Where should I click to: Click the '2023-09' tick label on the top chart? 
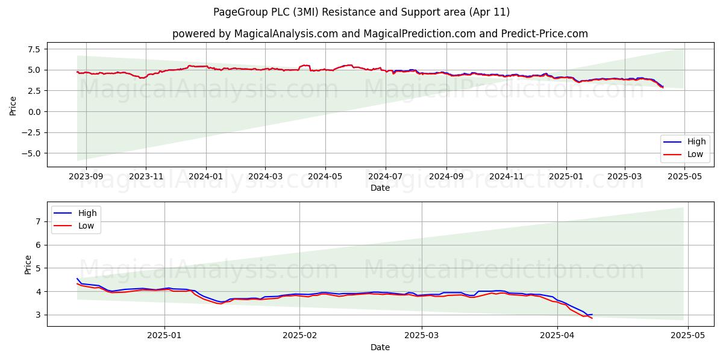coord(86,176)
